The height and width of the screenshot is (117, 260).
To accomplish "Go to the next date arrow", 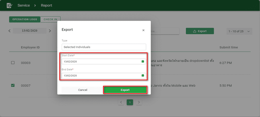I will coord(50,31).
